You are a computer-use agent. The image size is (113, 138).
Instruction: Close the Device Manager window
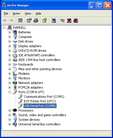pos(108,5)
